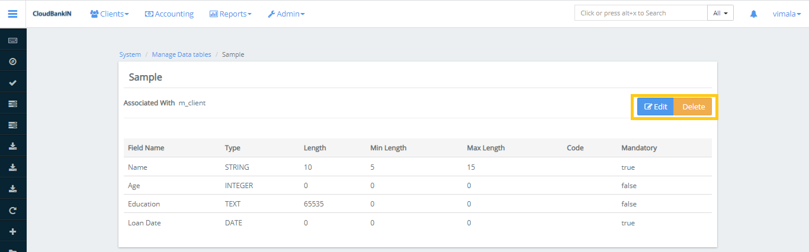809x252 pixels.
Task: Click inside the search input field
Action: click(640, 13)
